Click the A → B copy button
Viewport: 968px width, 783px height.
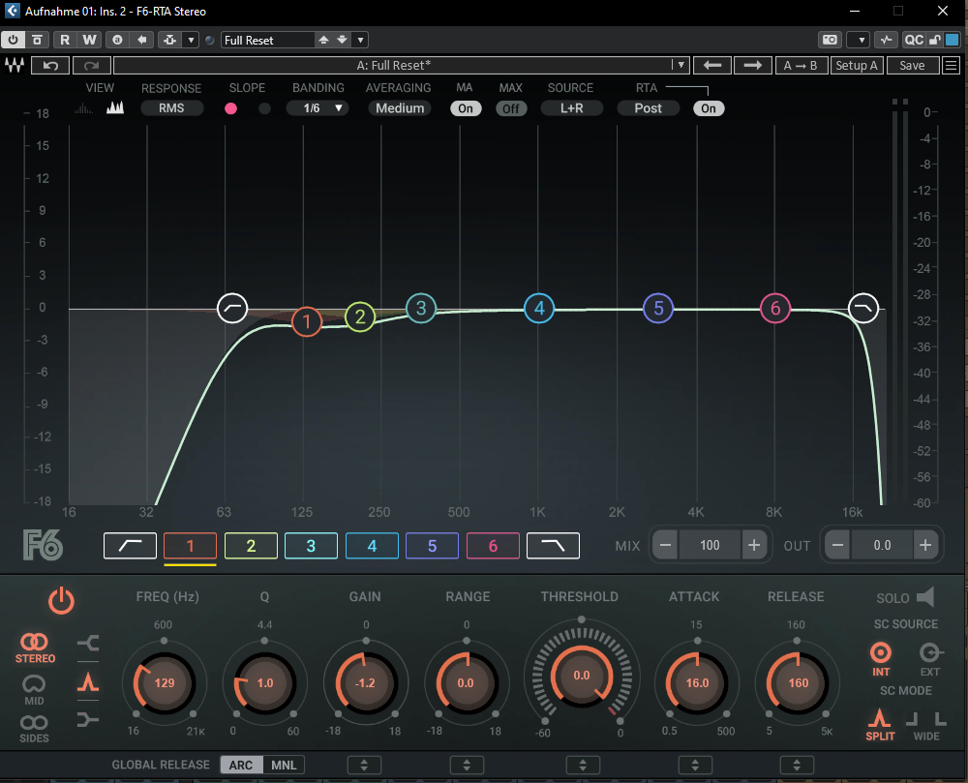coord(801,66)
